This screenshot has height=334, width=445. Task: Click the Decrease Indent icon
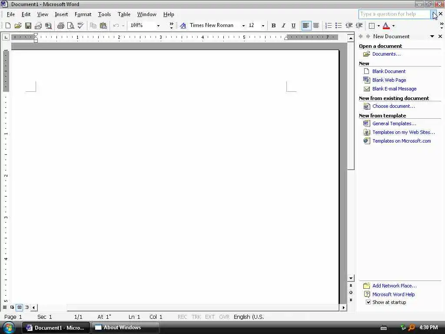pyautogui.click(x=349, y=26)
